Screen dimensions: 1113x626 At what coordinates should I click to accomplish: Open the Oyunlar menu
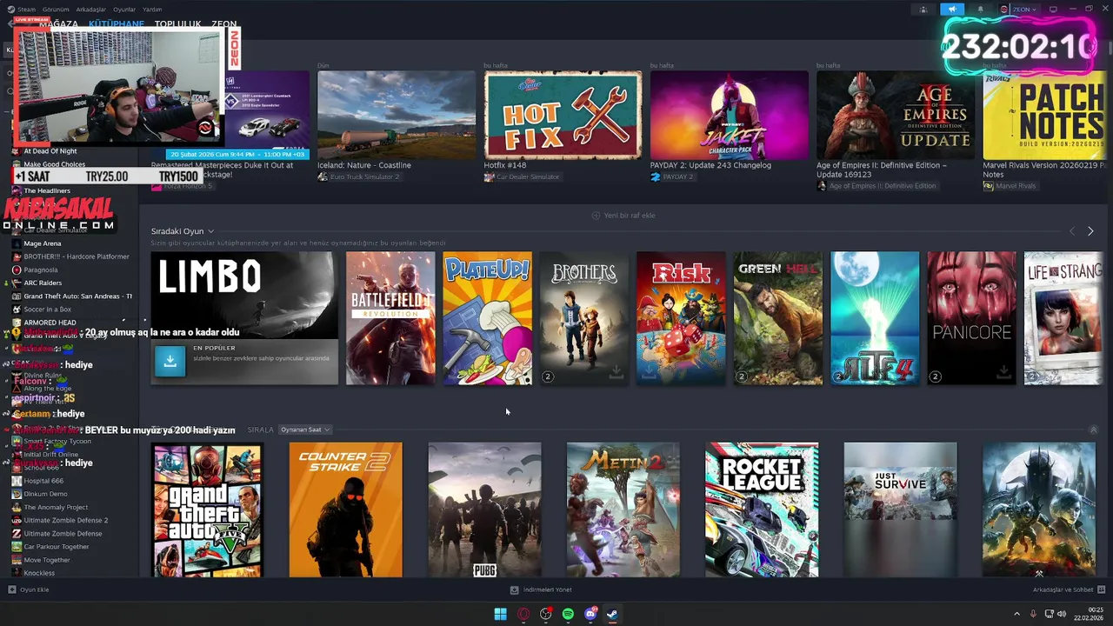(124, 10)
